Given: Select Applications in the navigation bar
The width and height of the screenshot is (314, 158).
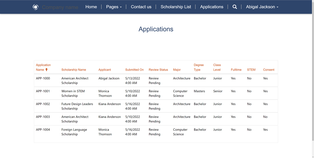Looking at the screenshot, I should 212,7.
